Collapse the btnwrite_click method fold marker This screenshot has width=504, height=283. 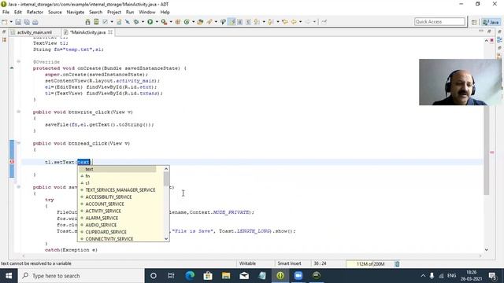19,112
